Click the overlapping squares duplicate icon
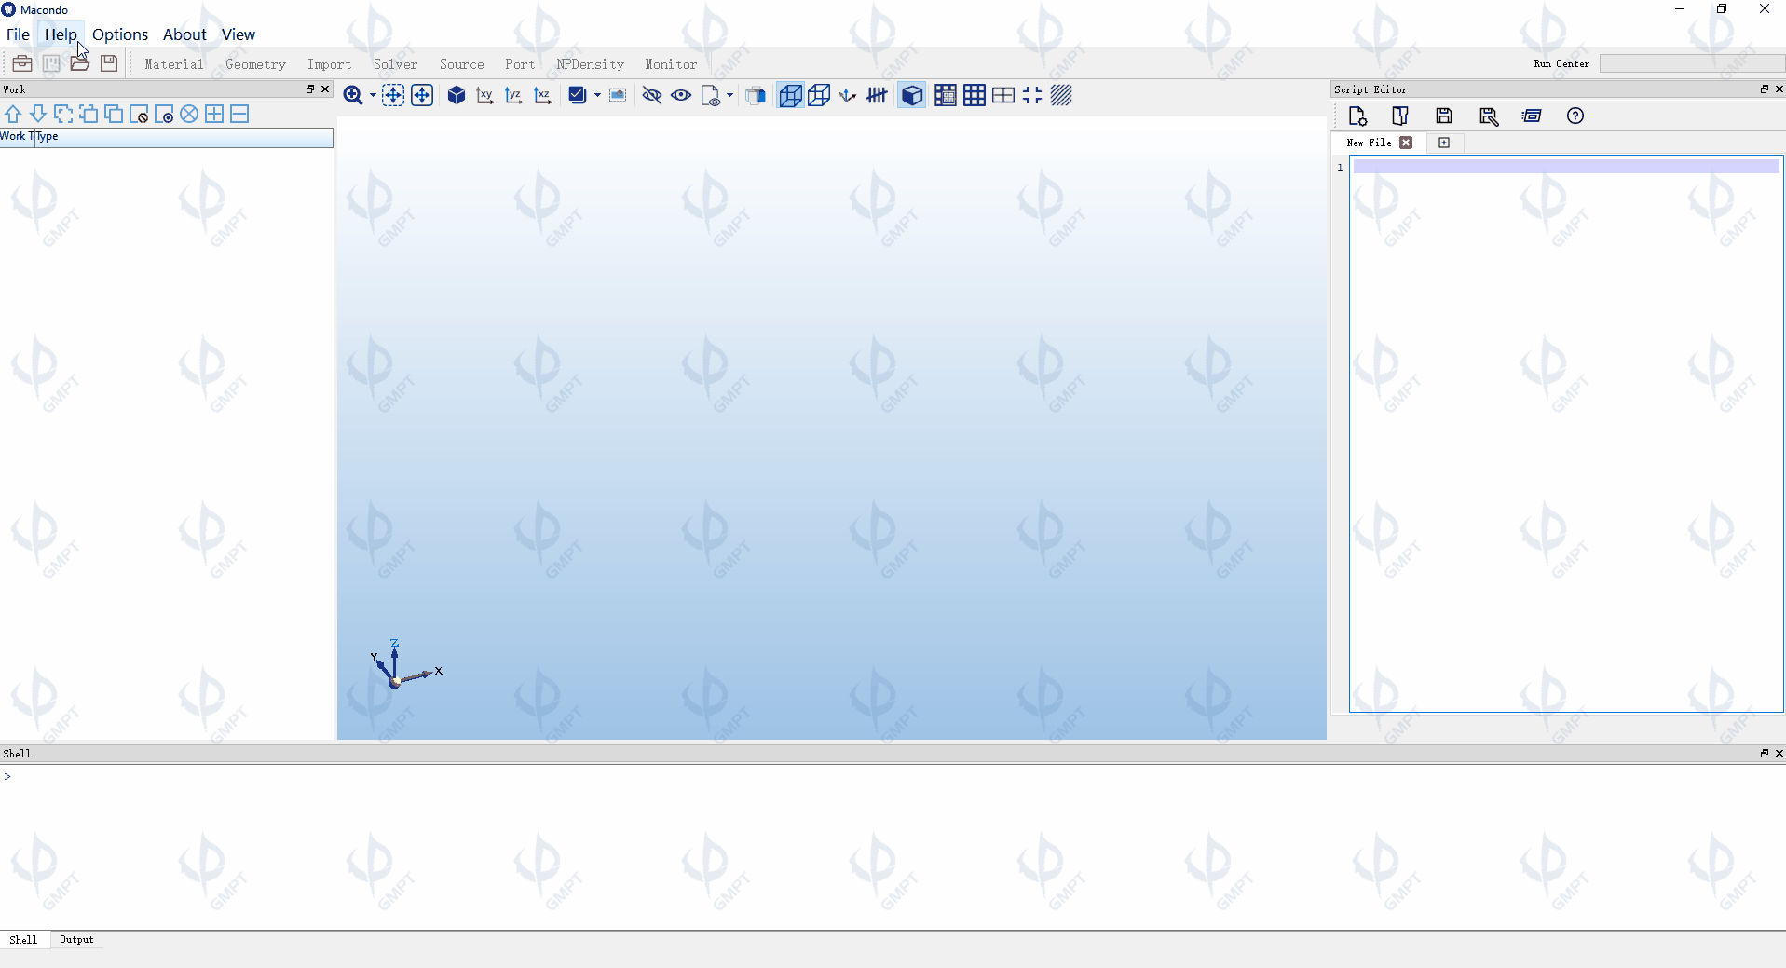The height and width of the screenshot is (968, 1786). pyautogui.click(x=114, y=114)
